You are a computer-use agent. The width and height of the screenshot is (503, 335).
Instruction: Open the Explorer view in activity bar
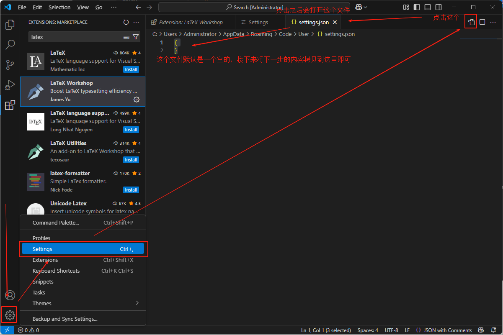[x=10, y=25]
